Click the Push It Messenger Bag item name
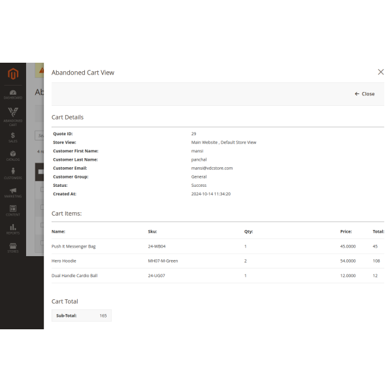 pyautogui.click(x=73, y=246)
